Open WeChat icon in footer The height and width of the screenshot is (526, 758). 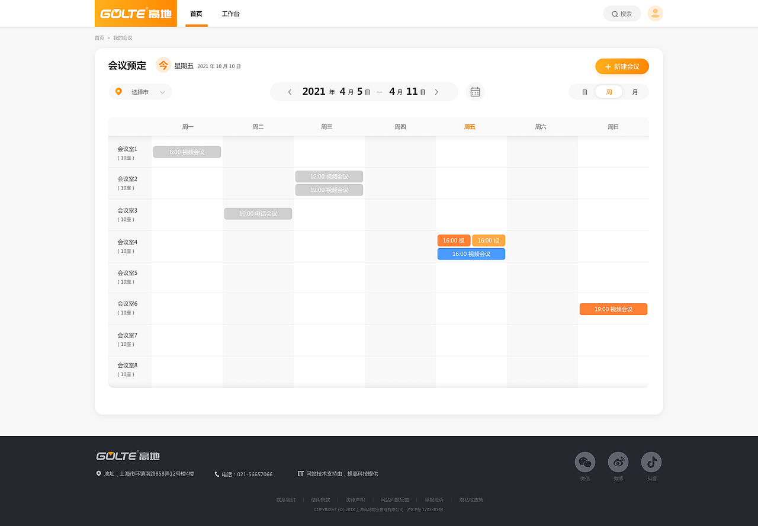585,462
